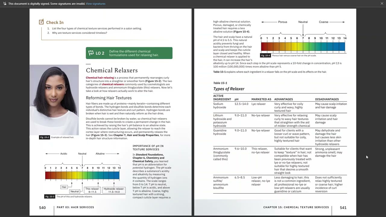Click the 'IMPORTANCE OF pH IN TEXTURE SERVICES' heading

coord(148,148)
